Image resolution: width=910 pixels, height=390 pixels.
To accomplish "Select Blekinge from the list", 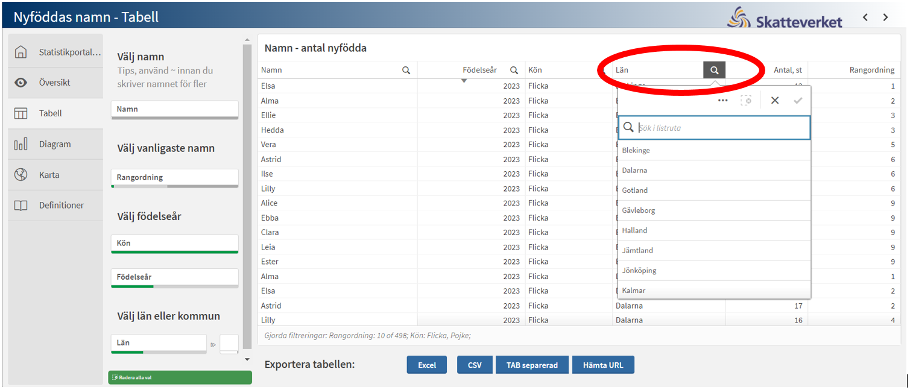I will (x=714, y=151).
